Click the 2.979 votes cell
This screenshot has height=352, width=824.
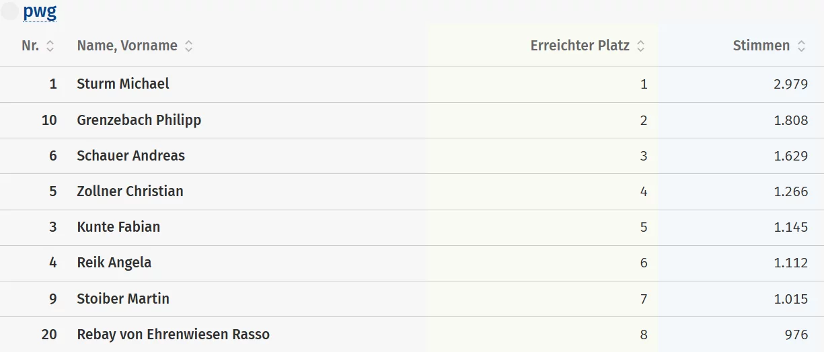pos(790,84)
